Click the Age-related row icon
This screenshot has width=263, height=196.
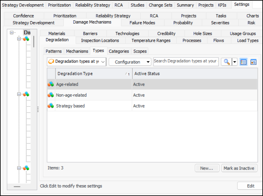click(x=51, y=84)
